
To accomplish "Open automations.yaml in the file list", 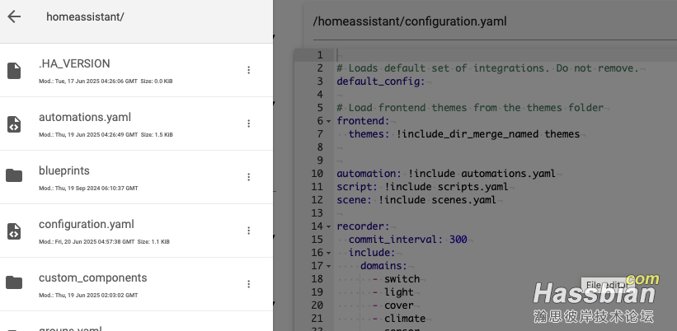I will coord(85,117).
